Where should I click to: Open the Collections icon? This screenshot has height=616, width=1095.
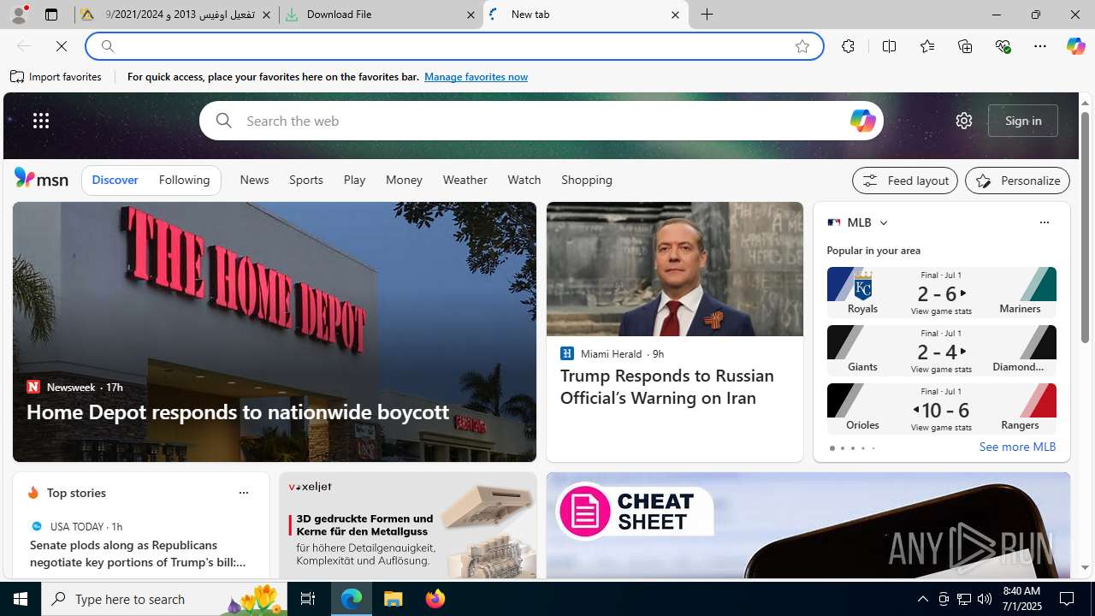(965, 46)
